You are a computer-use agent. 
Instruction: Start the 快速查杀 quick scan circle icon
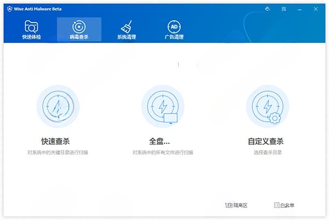[58, 106]
